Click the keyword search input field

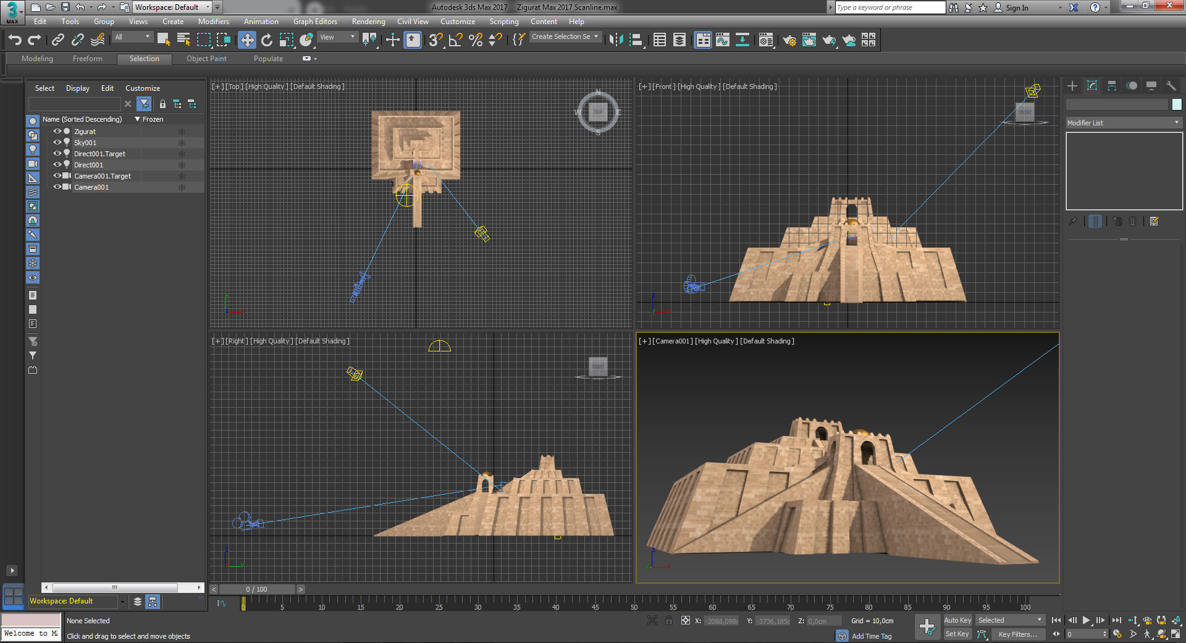click(890, 7)
